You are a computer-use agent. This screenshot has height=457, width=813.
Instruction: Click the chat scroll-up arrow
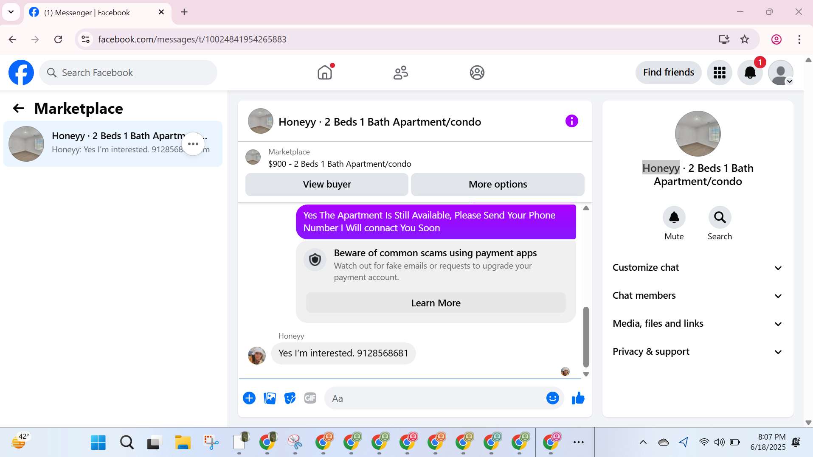(x=586, y=208)
